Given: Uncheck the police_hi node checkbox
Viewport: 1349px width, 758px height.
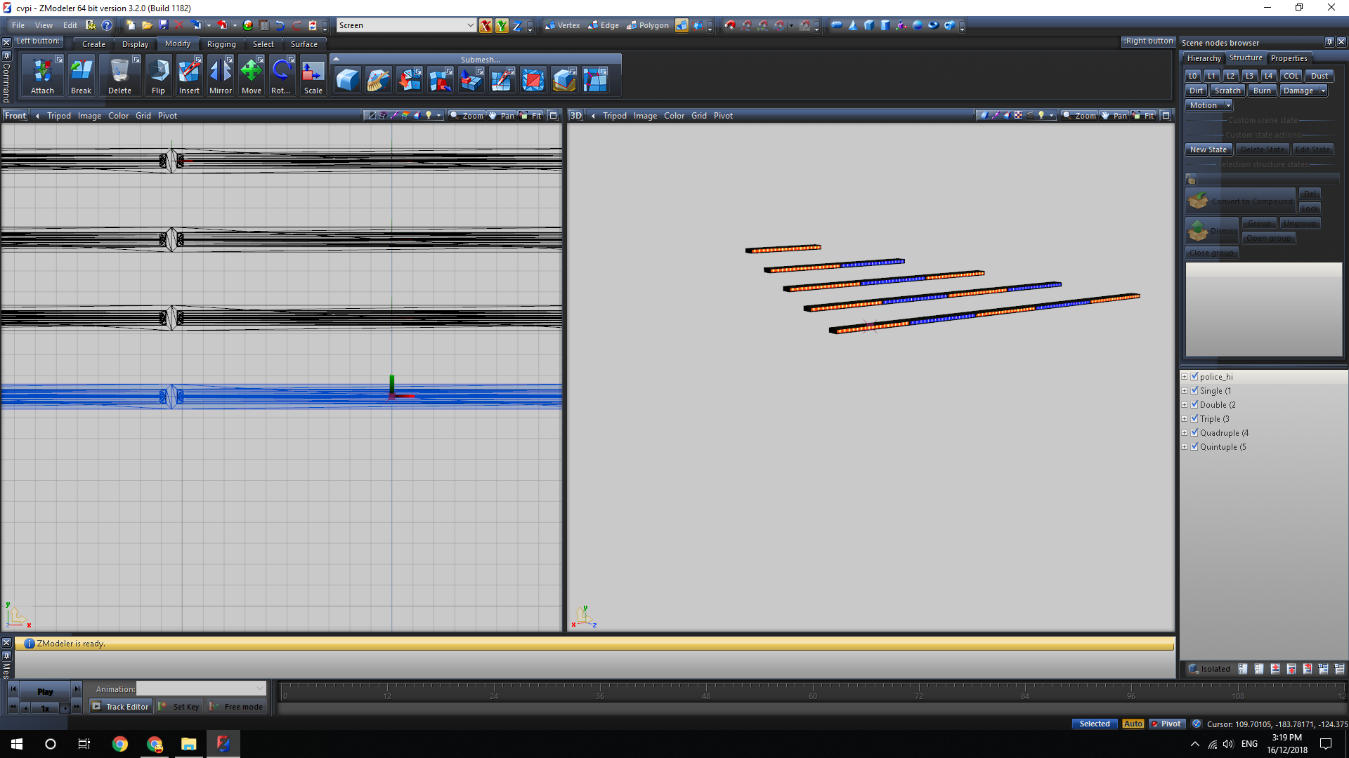Looking at the screenshot, I should (1194, 377).
